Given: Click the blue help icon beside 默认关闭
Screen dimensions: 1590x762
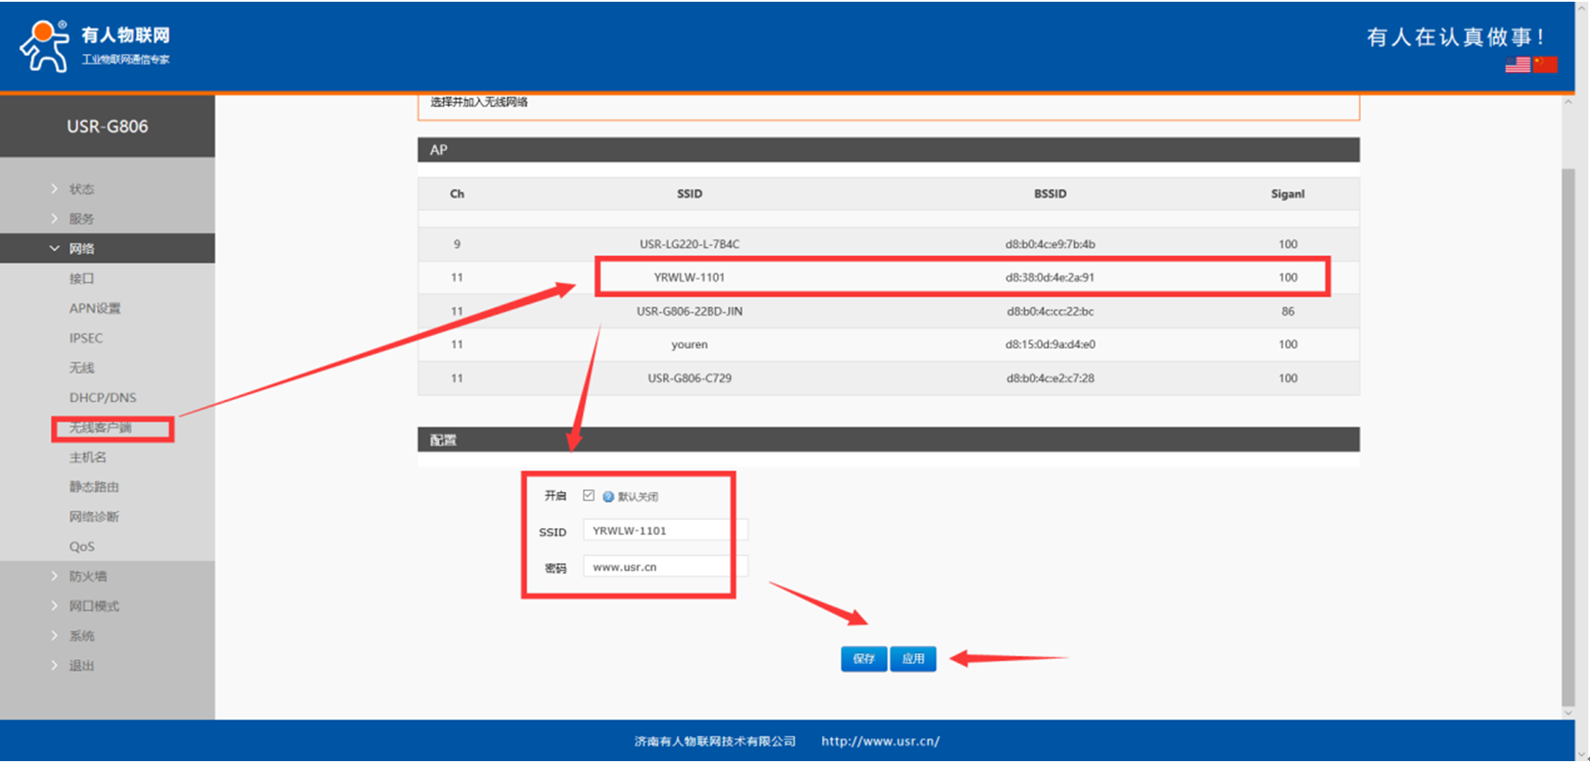Looking at the screenshot, I should [608, 497].
